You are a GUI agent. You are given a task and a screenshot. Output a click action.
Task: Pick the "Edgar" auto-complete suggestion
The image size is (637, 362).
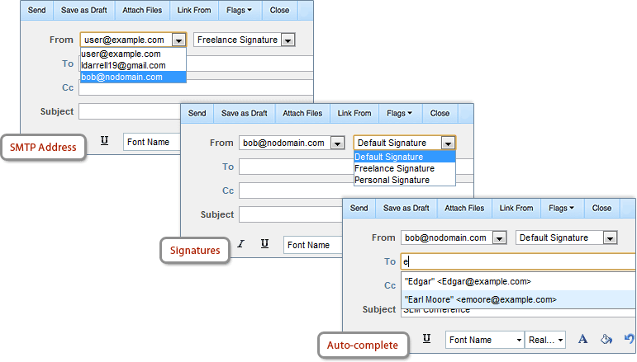[x=468, y=281]
